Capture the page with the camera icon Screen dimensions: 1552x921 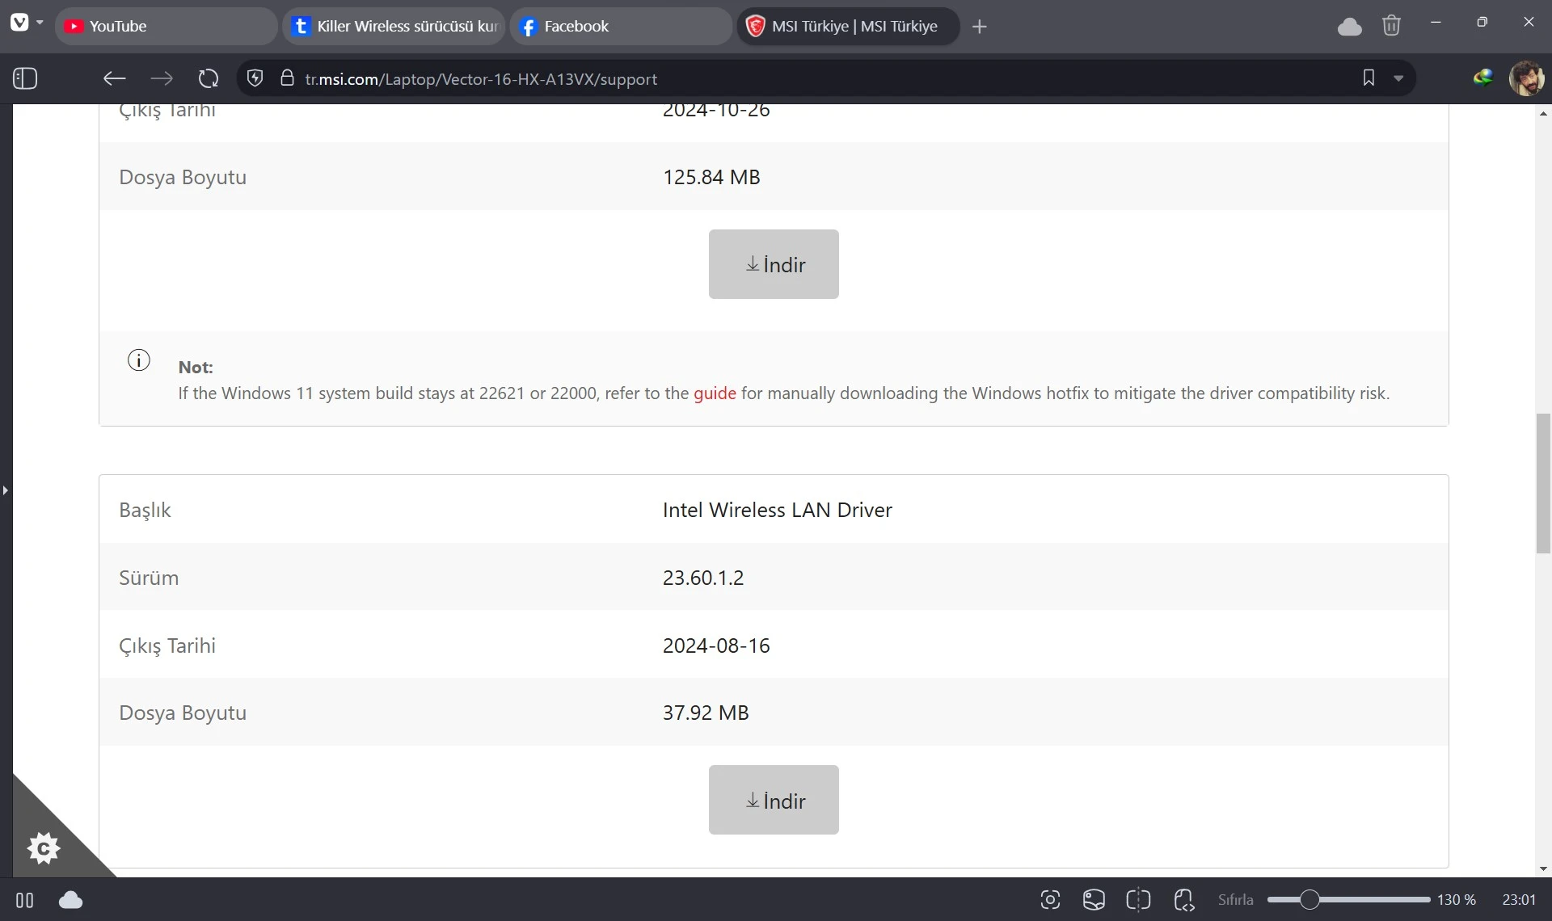pyautogui.click(x=1050, y=900)
